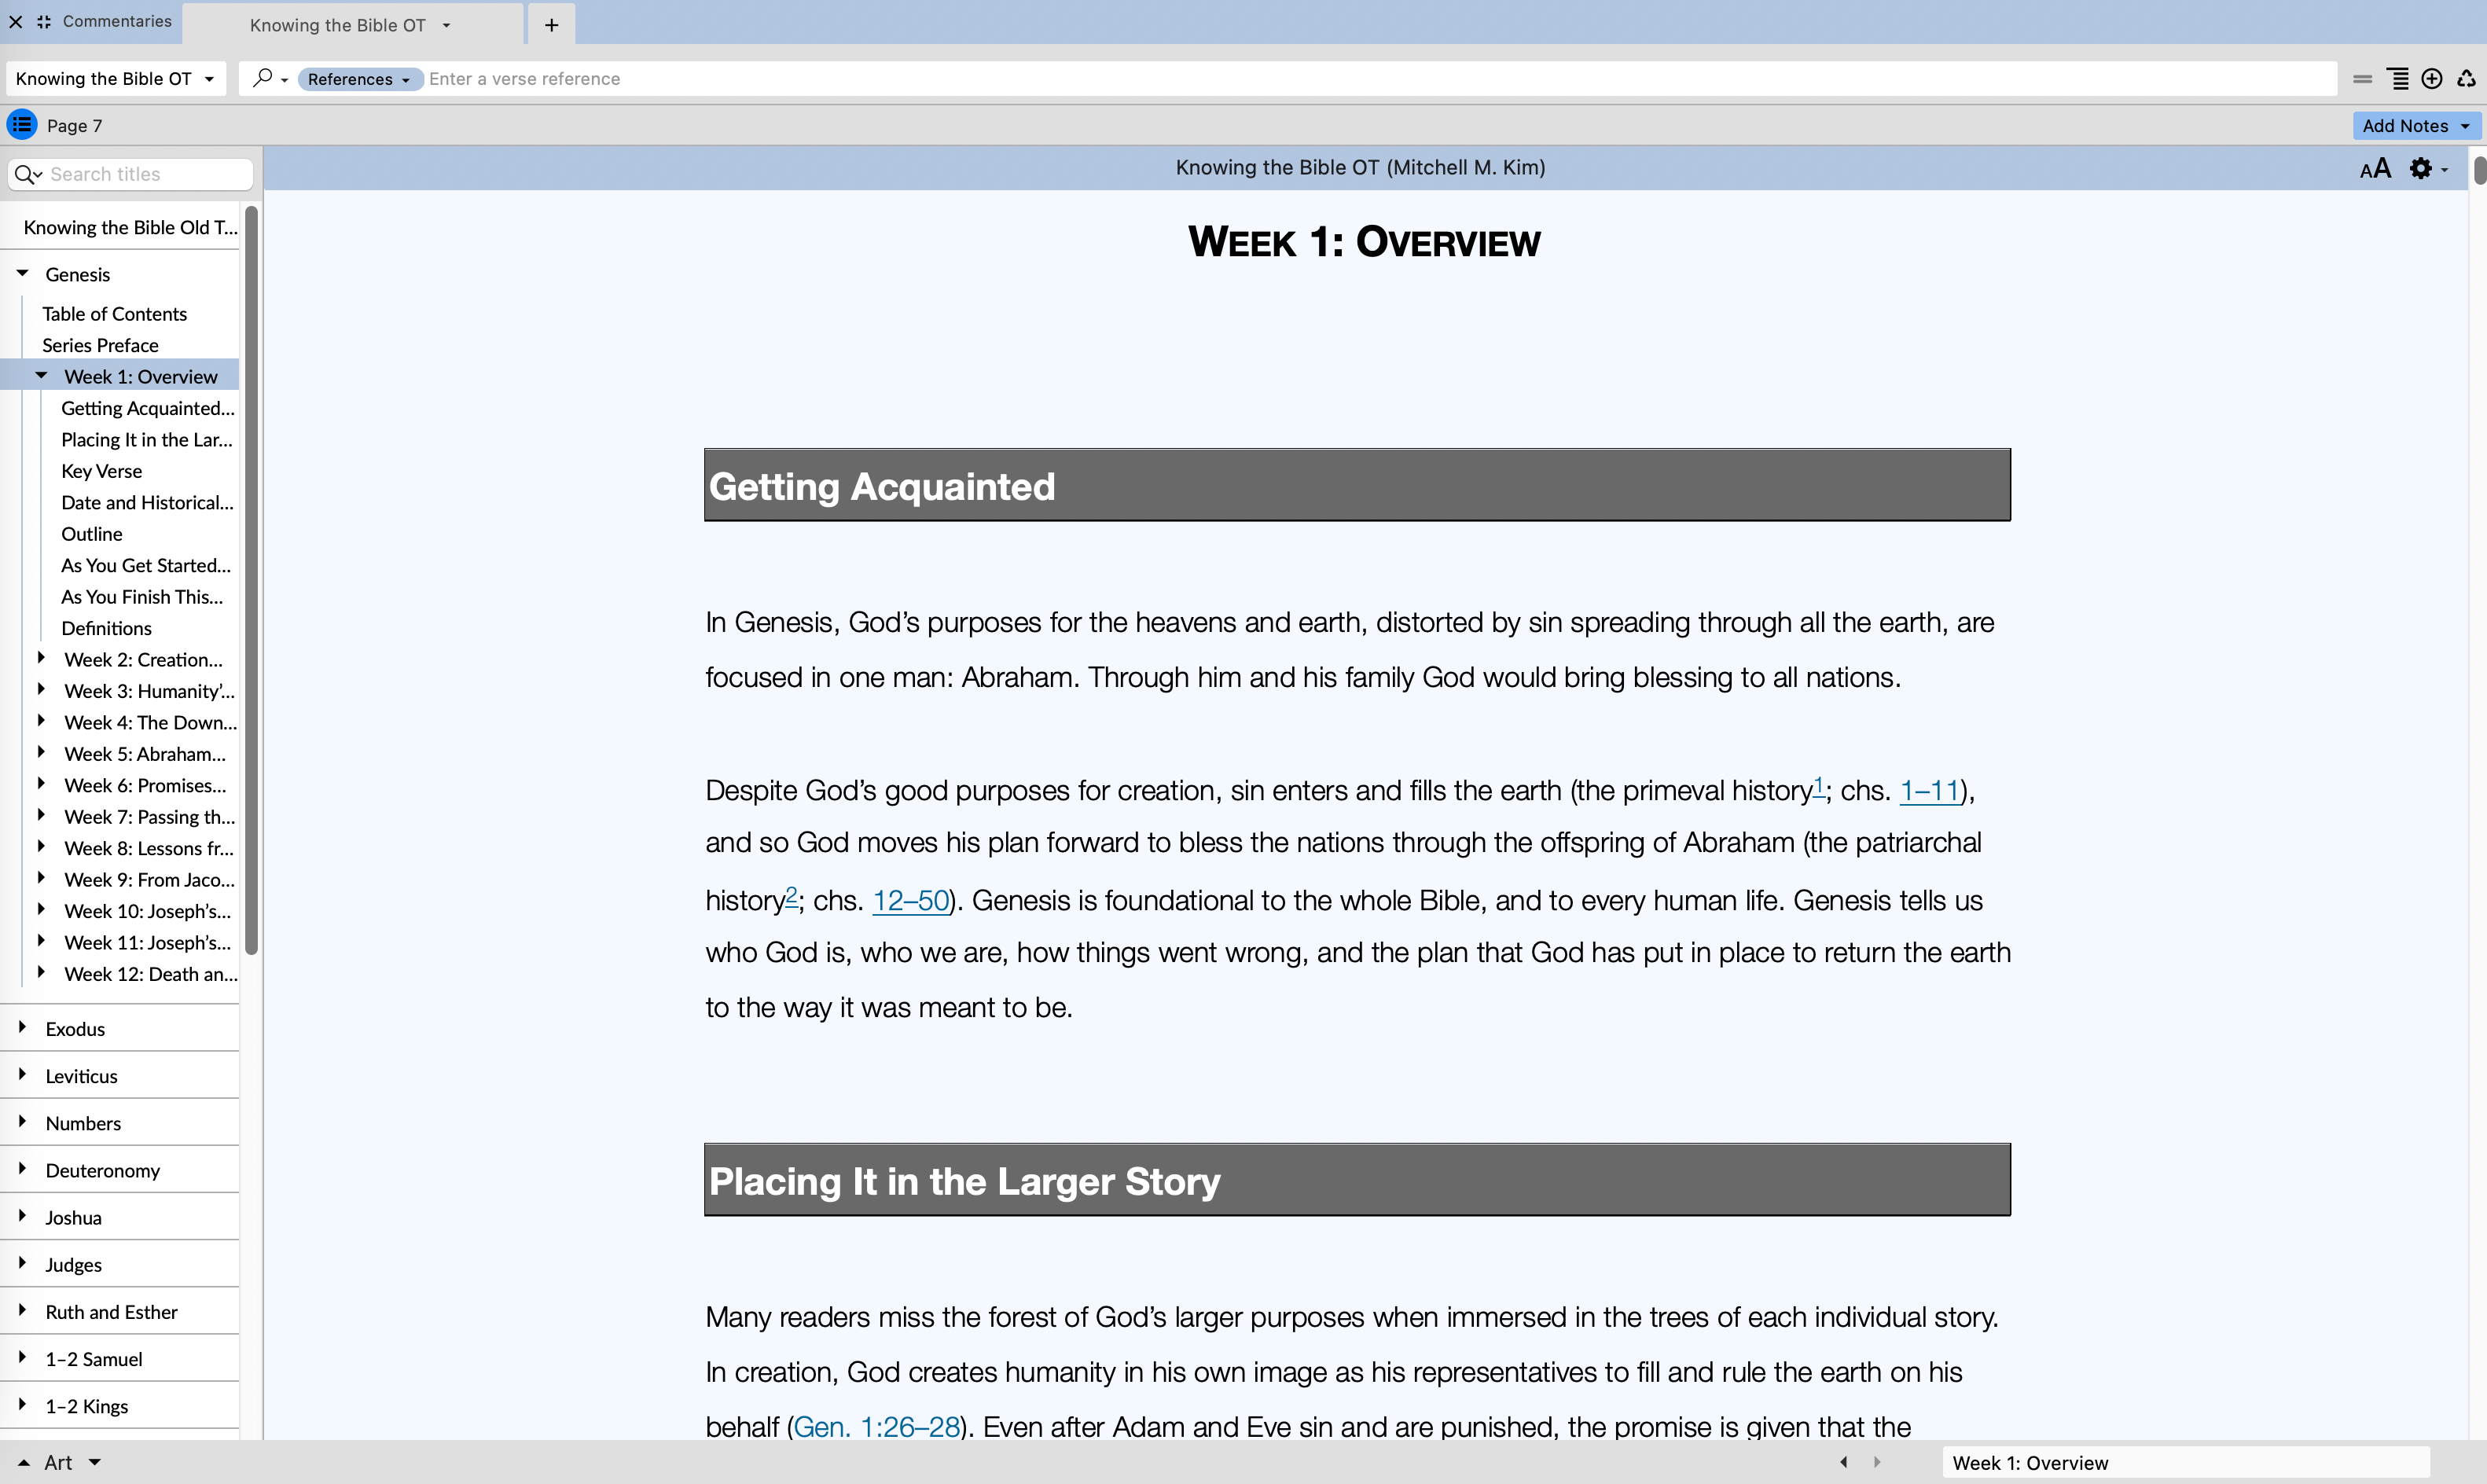Click the magnifier search mode icon
The width and height of the screenshot is (2487, 1484).
[x=263, y=78]
